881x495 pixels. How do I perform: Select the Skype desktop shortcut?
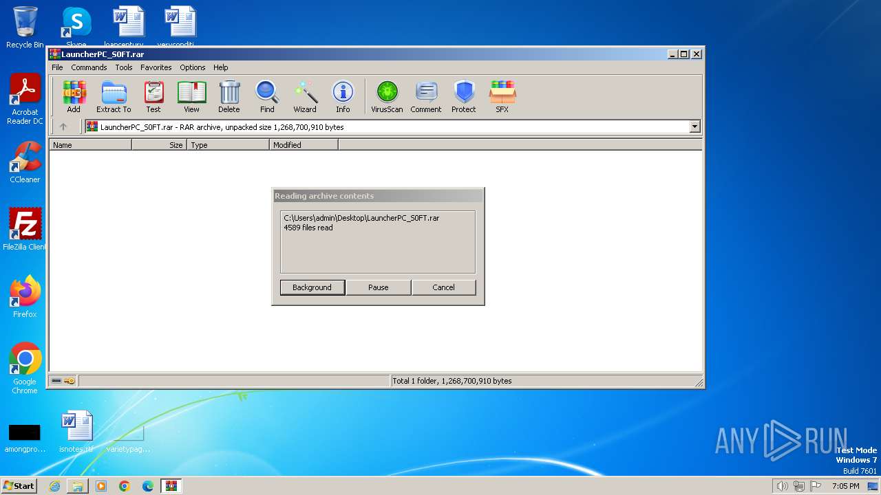(x=76, y=27)
